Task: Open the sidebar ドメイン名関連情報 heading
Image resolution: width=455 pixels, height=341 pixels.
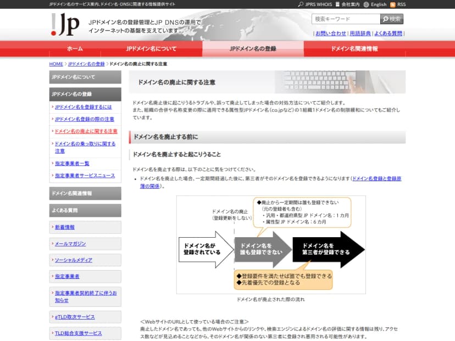Action: coord(85,193)
